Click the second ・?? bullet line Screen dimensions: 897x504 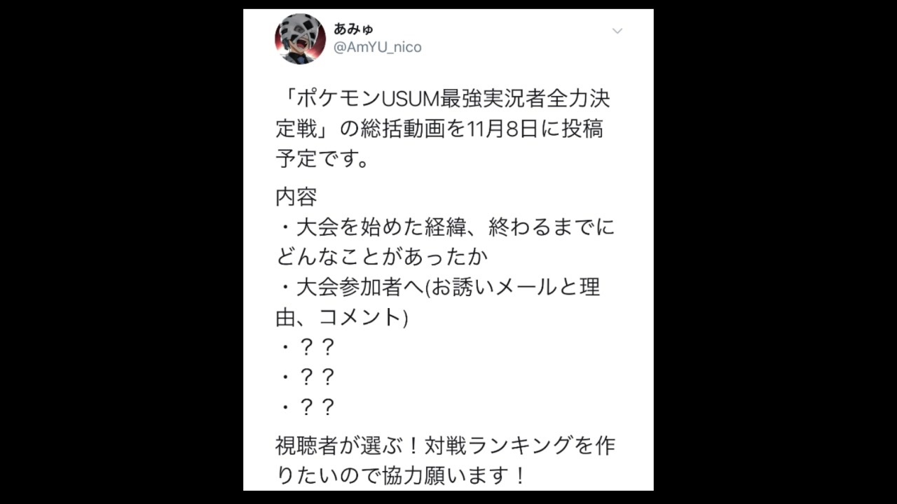tap(306, 377)
